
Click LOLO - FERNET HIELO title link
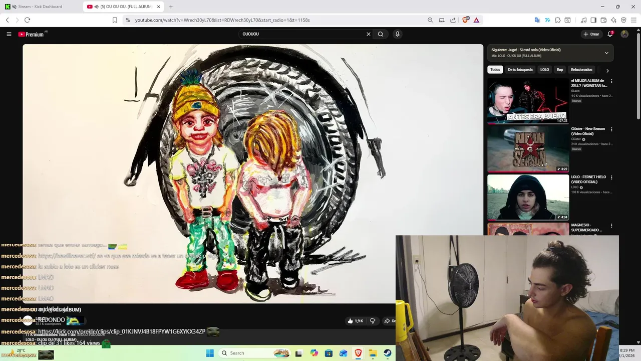[588, 179]
